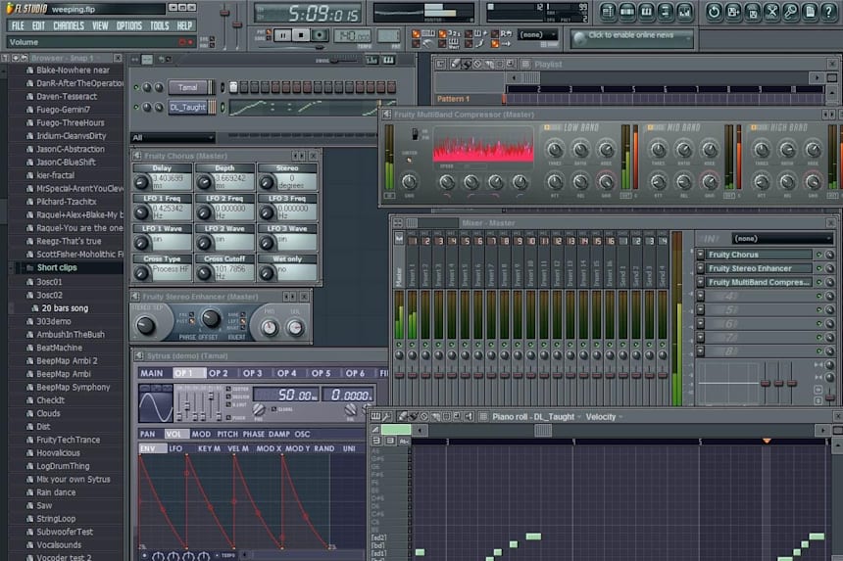Click to enable online news panel
The image size is (843, 561).
coord(631,37)
